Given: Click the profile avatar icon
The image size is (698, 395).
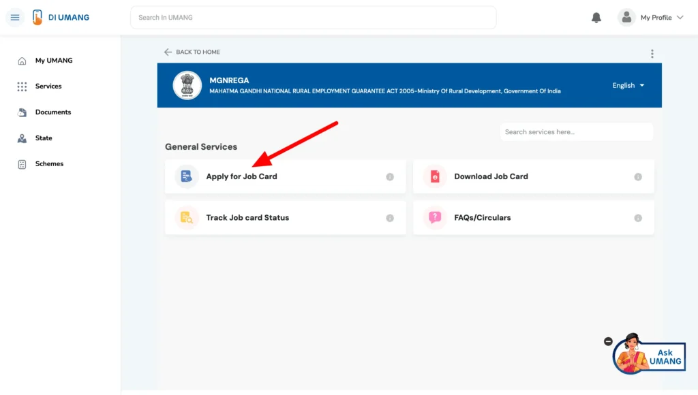Looking at the screenshot, I should tap(626, 18).
